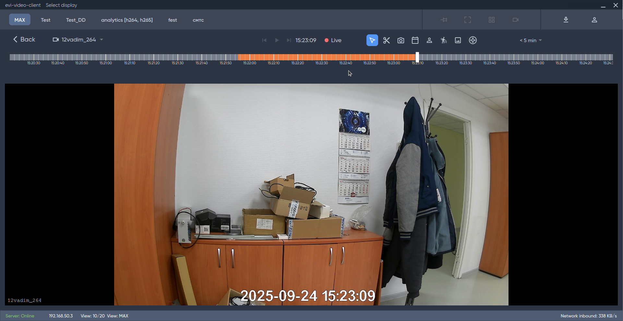Open downloads with the download arrow icon
Viewport: 623px width, 321px height.
(x=566, y=20)
